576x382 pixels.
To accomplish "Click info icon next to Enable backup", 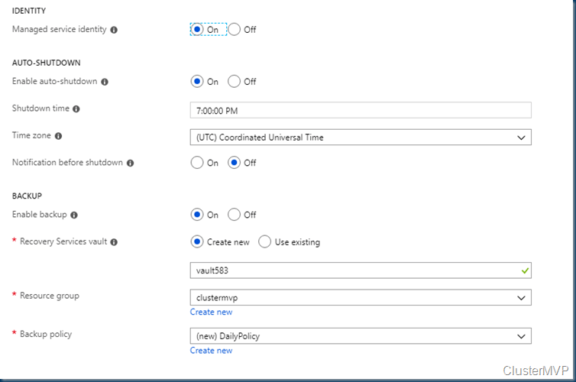I will pos(74,215).
